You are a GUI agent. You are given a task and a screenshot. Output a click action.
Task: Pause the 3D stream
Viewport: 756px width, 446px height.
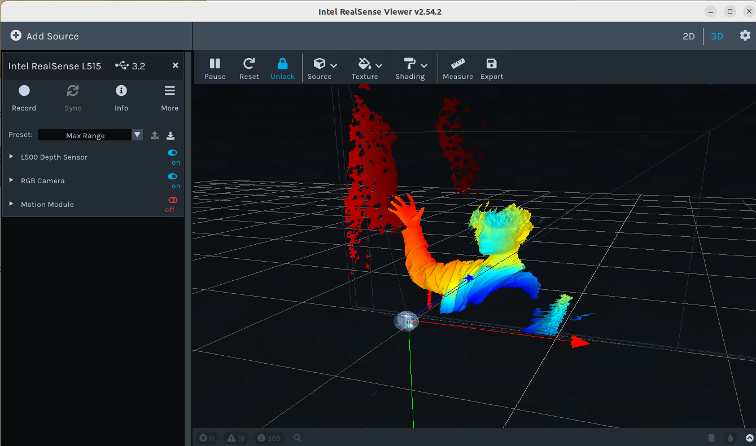(215, 69)
